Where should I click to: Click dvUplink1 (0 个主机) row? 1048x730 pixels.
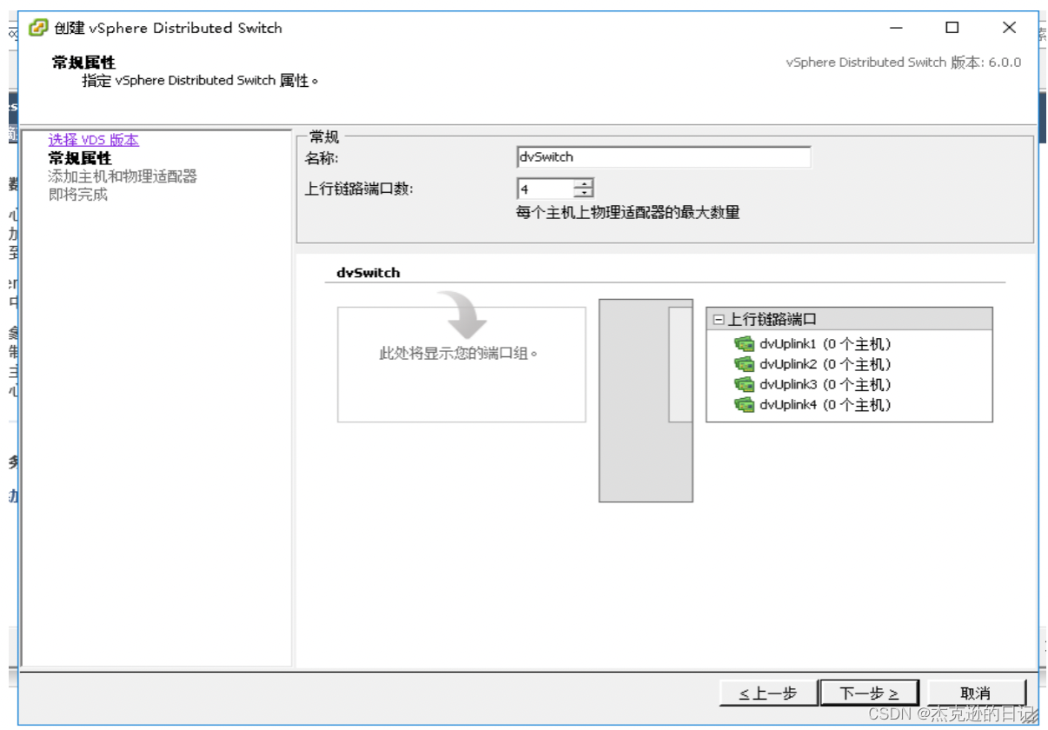tap(813, 344)
